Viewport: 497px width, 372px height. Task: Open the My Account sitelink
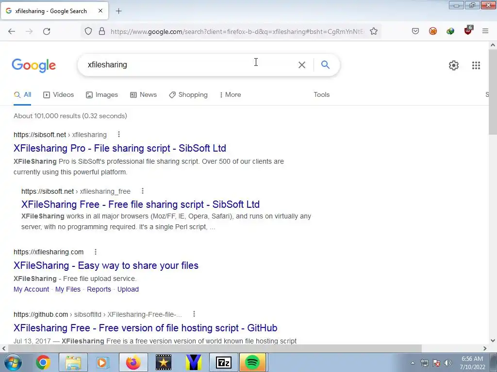32,289
